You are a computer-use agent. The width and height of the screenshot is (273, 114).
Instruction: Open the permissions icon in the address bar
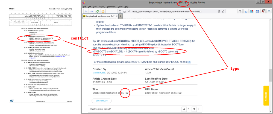coord(129,11)
